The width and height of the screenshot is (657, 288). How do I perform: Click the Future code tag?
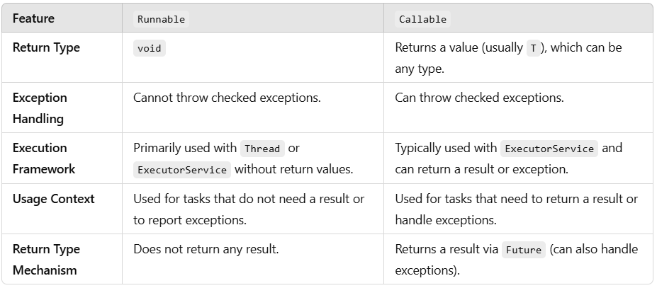point(524,250)
